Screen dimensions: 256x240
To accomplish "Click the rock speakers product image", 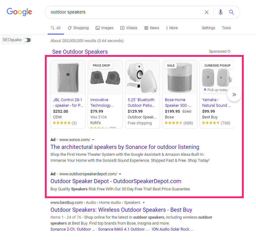I will [105, 78].
